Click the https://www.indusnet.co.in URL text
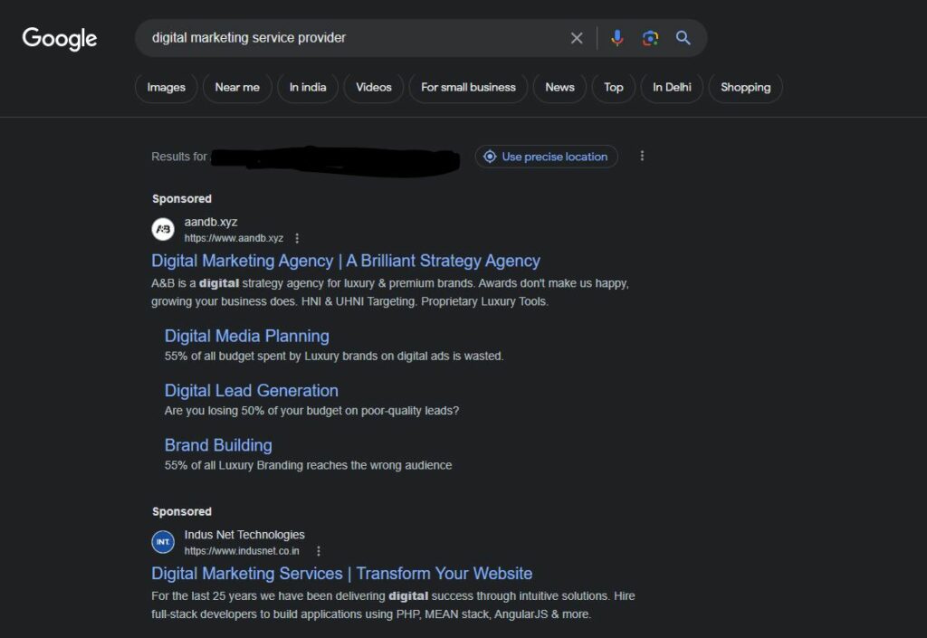The image size is (927, 638). pos(242,551)
